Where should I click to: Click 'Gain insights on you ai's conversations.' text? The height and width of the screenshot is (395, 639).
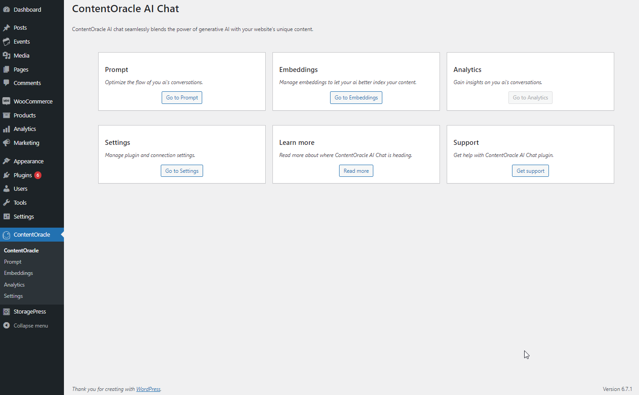(x=498, y=82)
